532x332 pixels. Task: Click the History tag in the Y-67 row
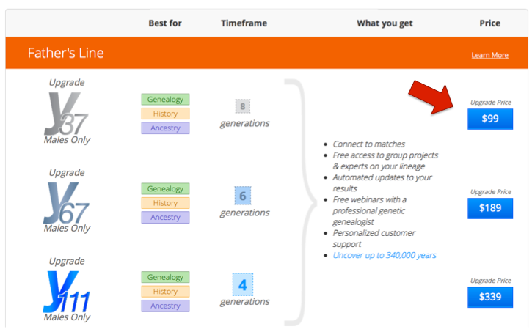pyautogui.click(x=165, y=203)
